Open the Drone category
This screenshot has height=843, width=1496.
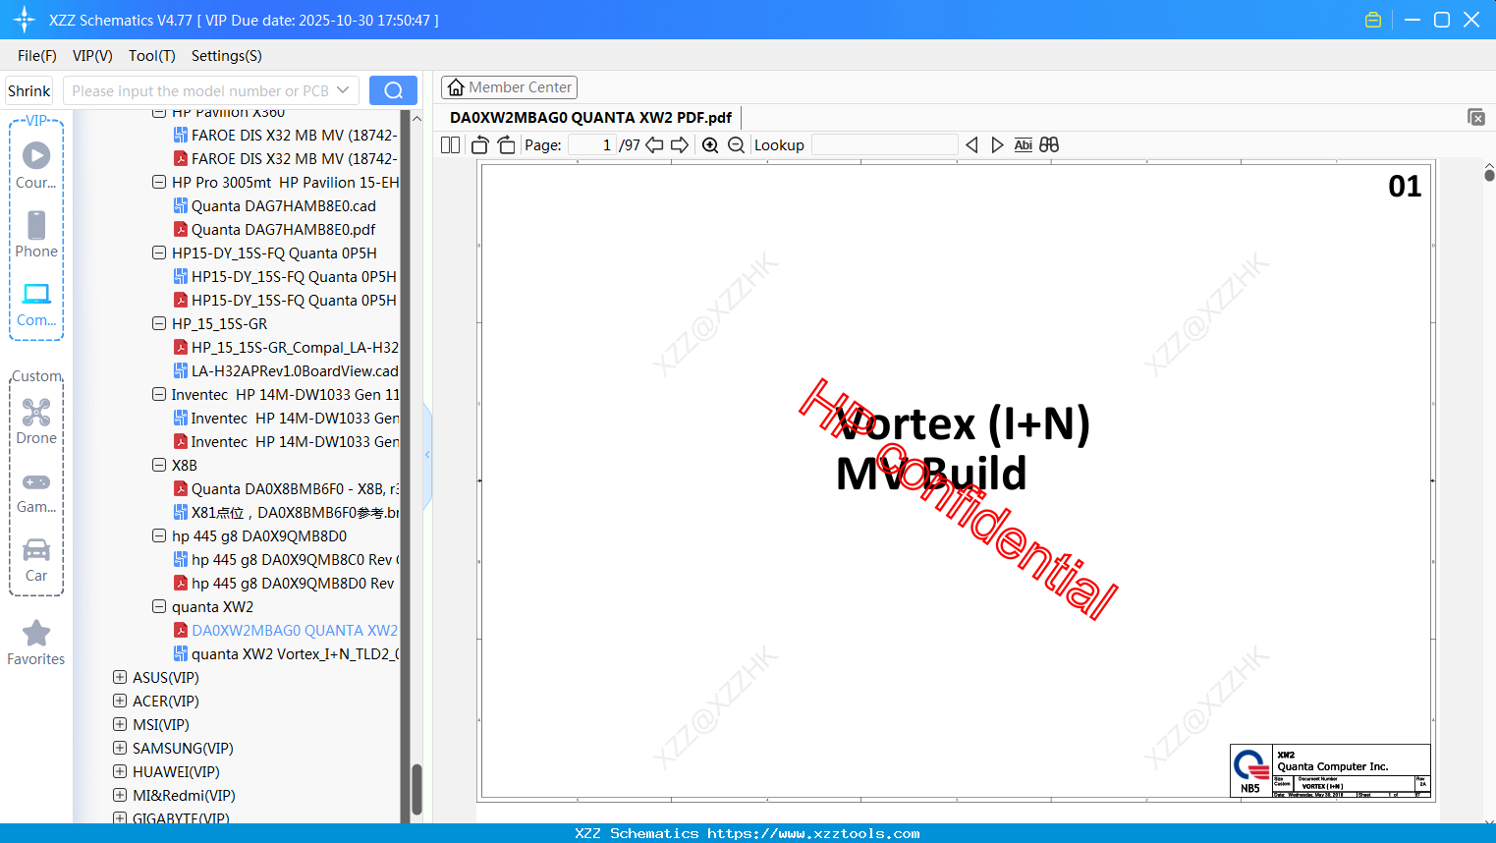coord(36,421)
